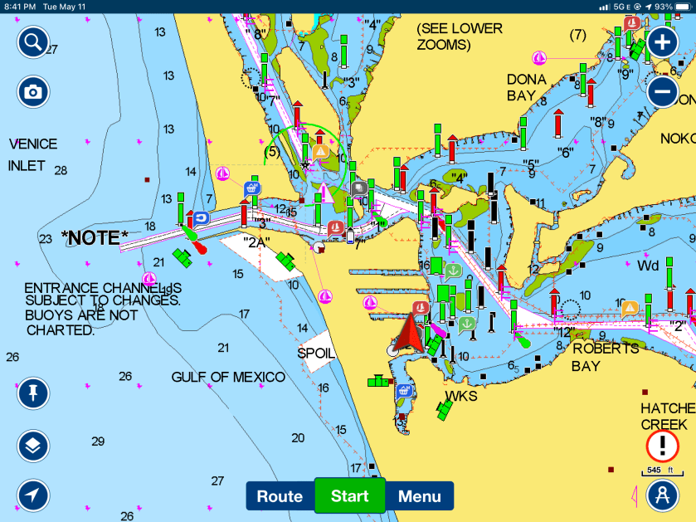
Task: Center map on current GPS location
Action: click(32, 495)
